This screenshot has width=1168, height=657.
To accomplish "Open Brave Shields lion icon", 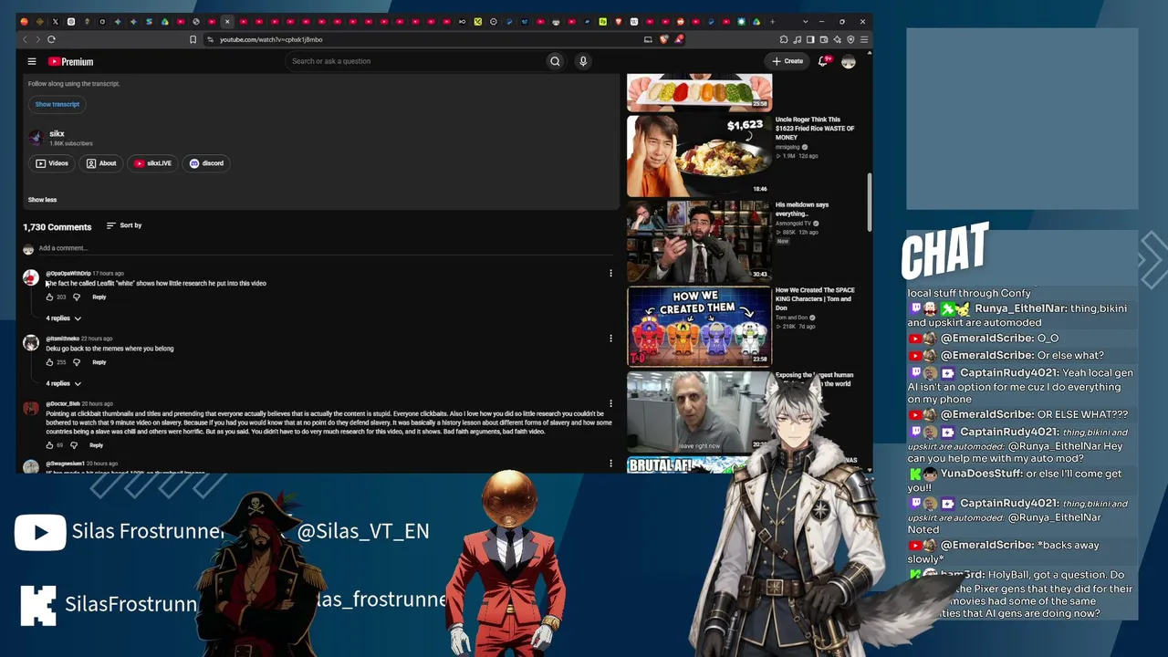I will 664,39.
